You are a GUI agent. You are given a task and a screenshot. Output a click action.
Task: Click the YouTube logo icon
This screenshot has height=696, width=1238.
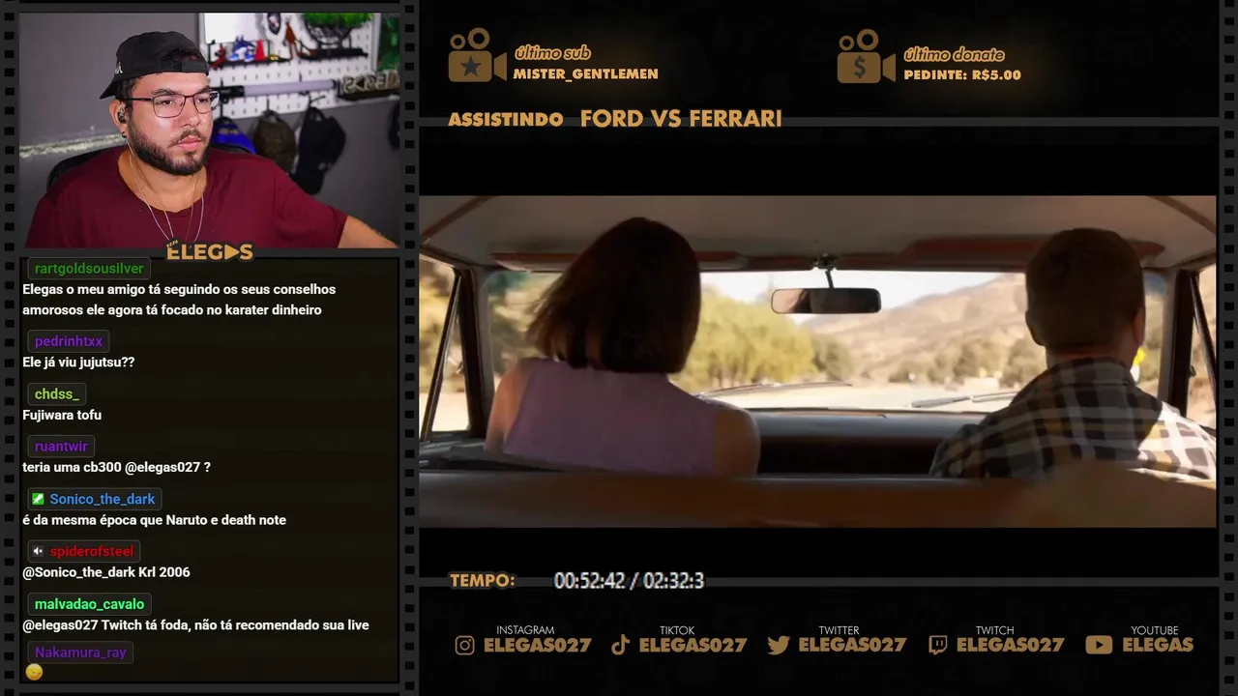pos(1099,646)
